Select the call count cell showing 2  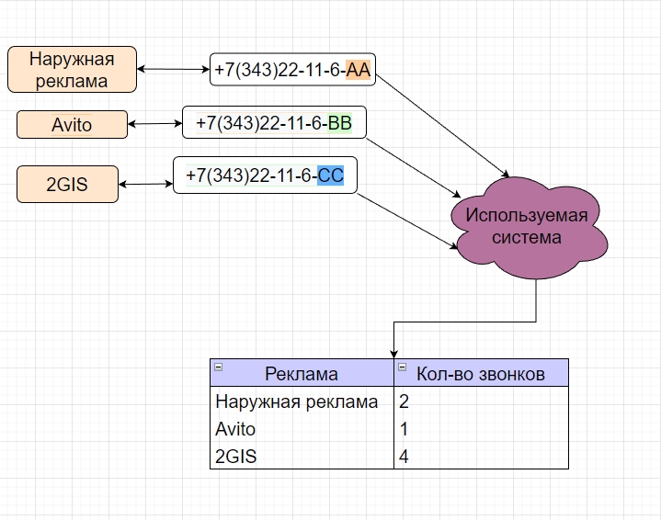click(481, 401)
